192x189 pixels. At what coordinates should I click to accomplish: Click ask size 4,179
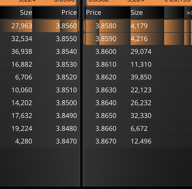pyautogui.click(x=139, y=26)
